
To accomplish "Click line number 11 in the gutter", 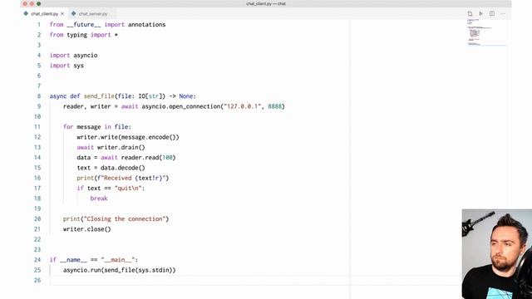I will click(37, 127).
